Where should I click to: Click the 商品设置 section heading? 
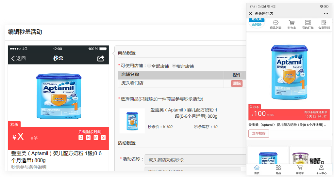(x=127, y=53)
